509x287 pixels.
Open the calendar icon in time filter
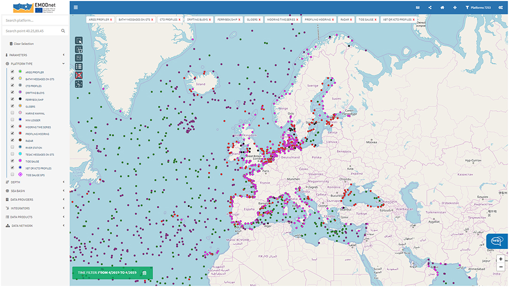pyautogui.click(x=145, y=273)
